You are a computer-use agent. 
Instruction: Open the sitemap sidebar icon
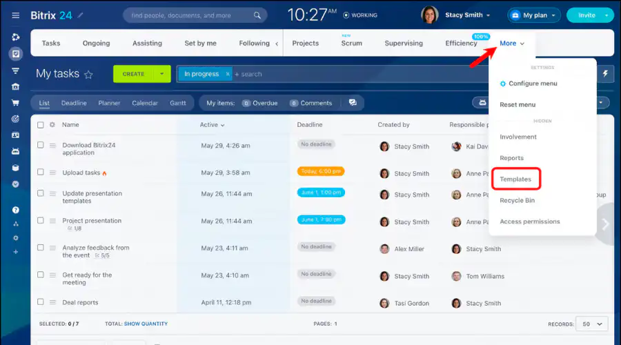(x=15, y=224)
